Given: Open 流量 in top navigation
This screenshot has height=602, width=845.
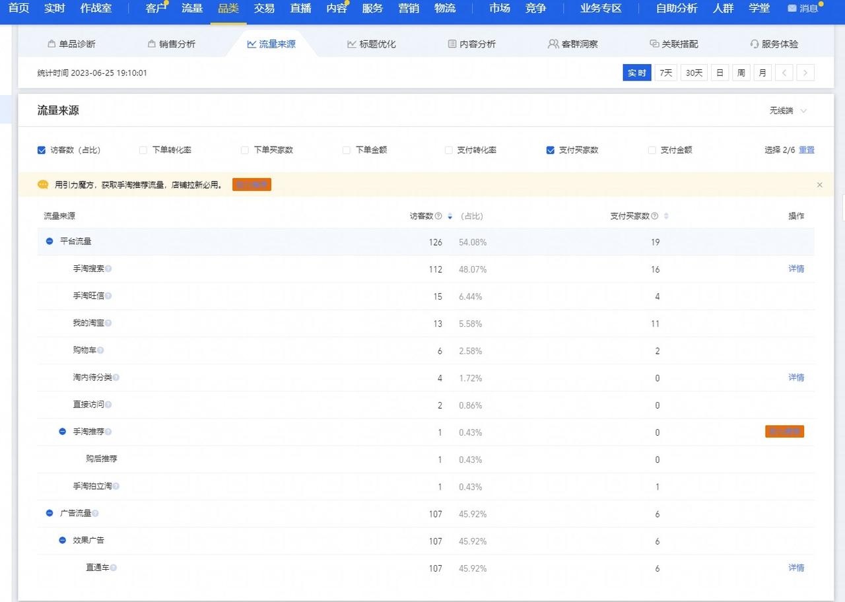Looking at the screenshot, I should tap(192, 9).
